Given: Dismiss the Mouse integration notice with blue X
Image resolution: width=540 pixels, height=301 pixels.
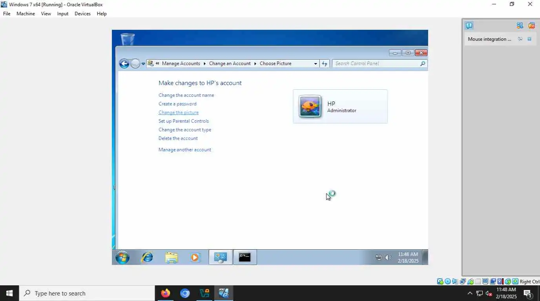Looking at the screenshot, I should coord(529,39).
